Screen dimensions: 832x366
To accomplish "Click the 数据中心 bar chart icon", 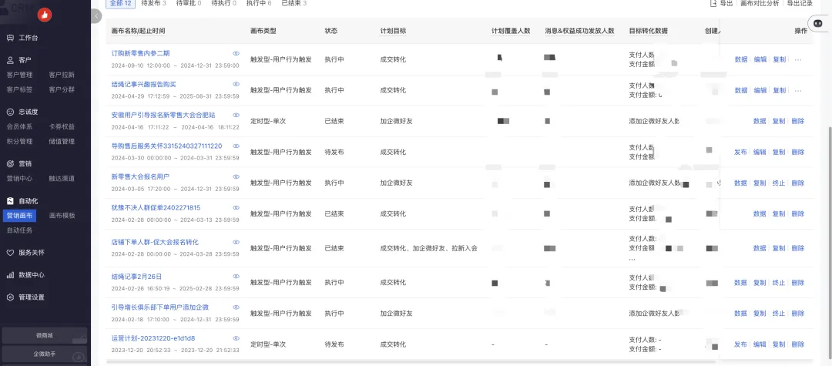I will coord(10,274).
